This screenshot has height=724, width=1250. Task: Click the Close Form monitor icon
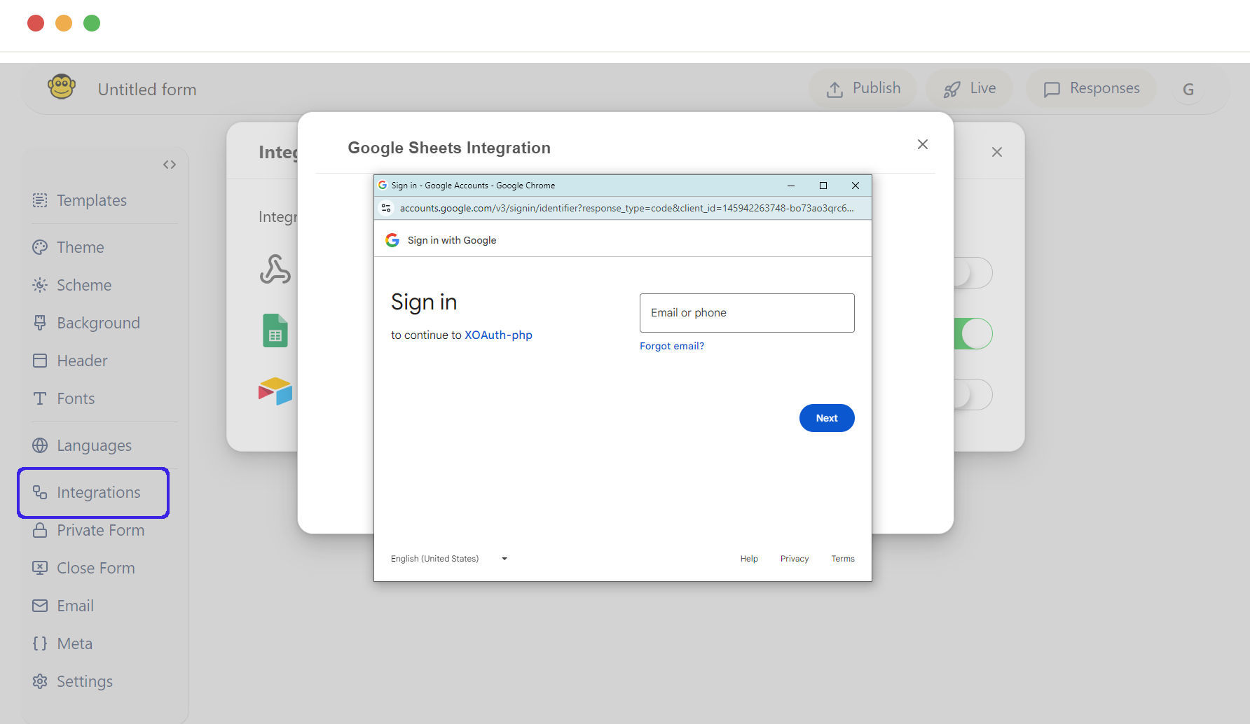pyautogui.click(x=40, y=568)
